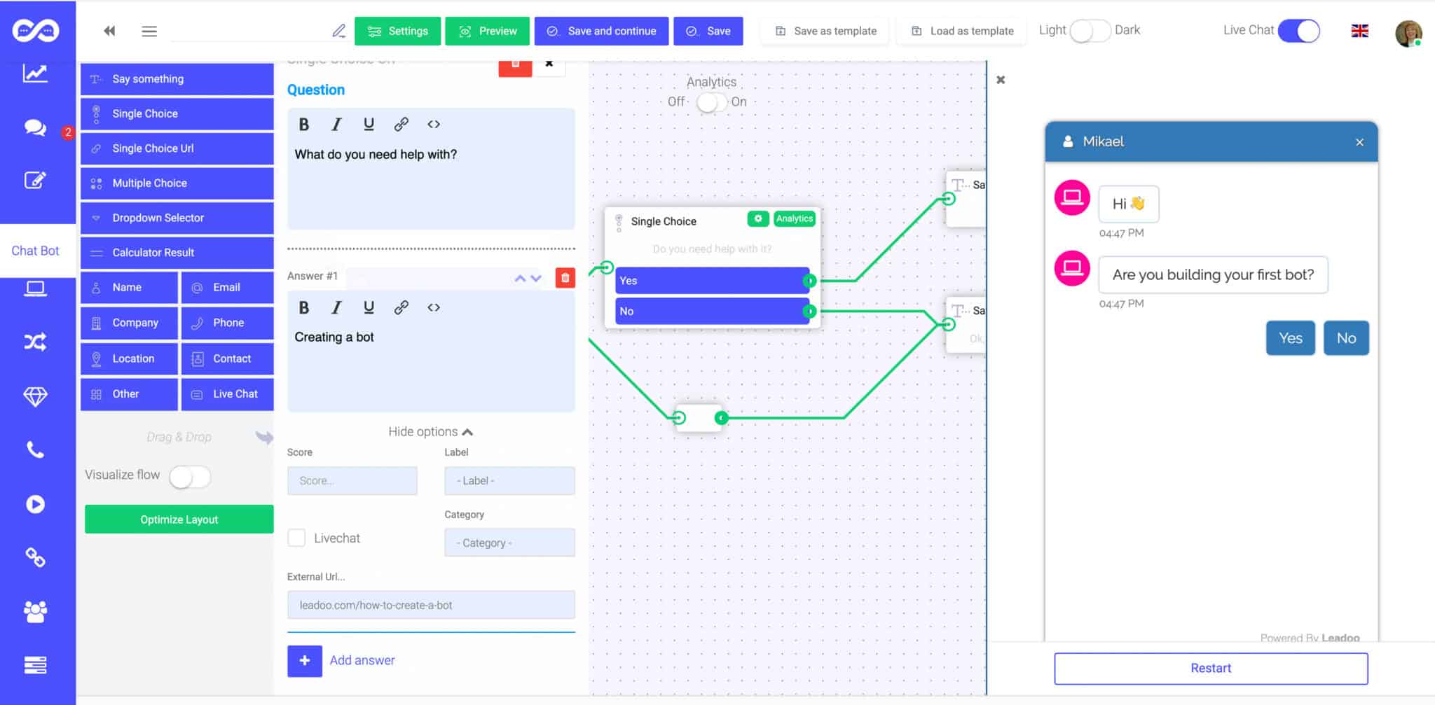
Task: Open the code view in the Question toolbar
Action: point(433,124)
